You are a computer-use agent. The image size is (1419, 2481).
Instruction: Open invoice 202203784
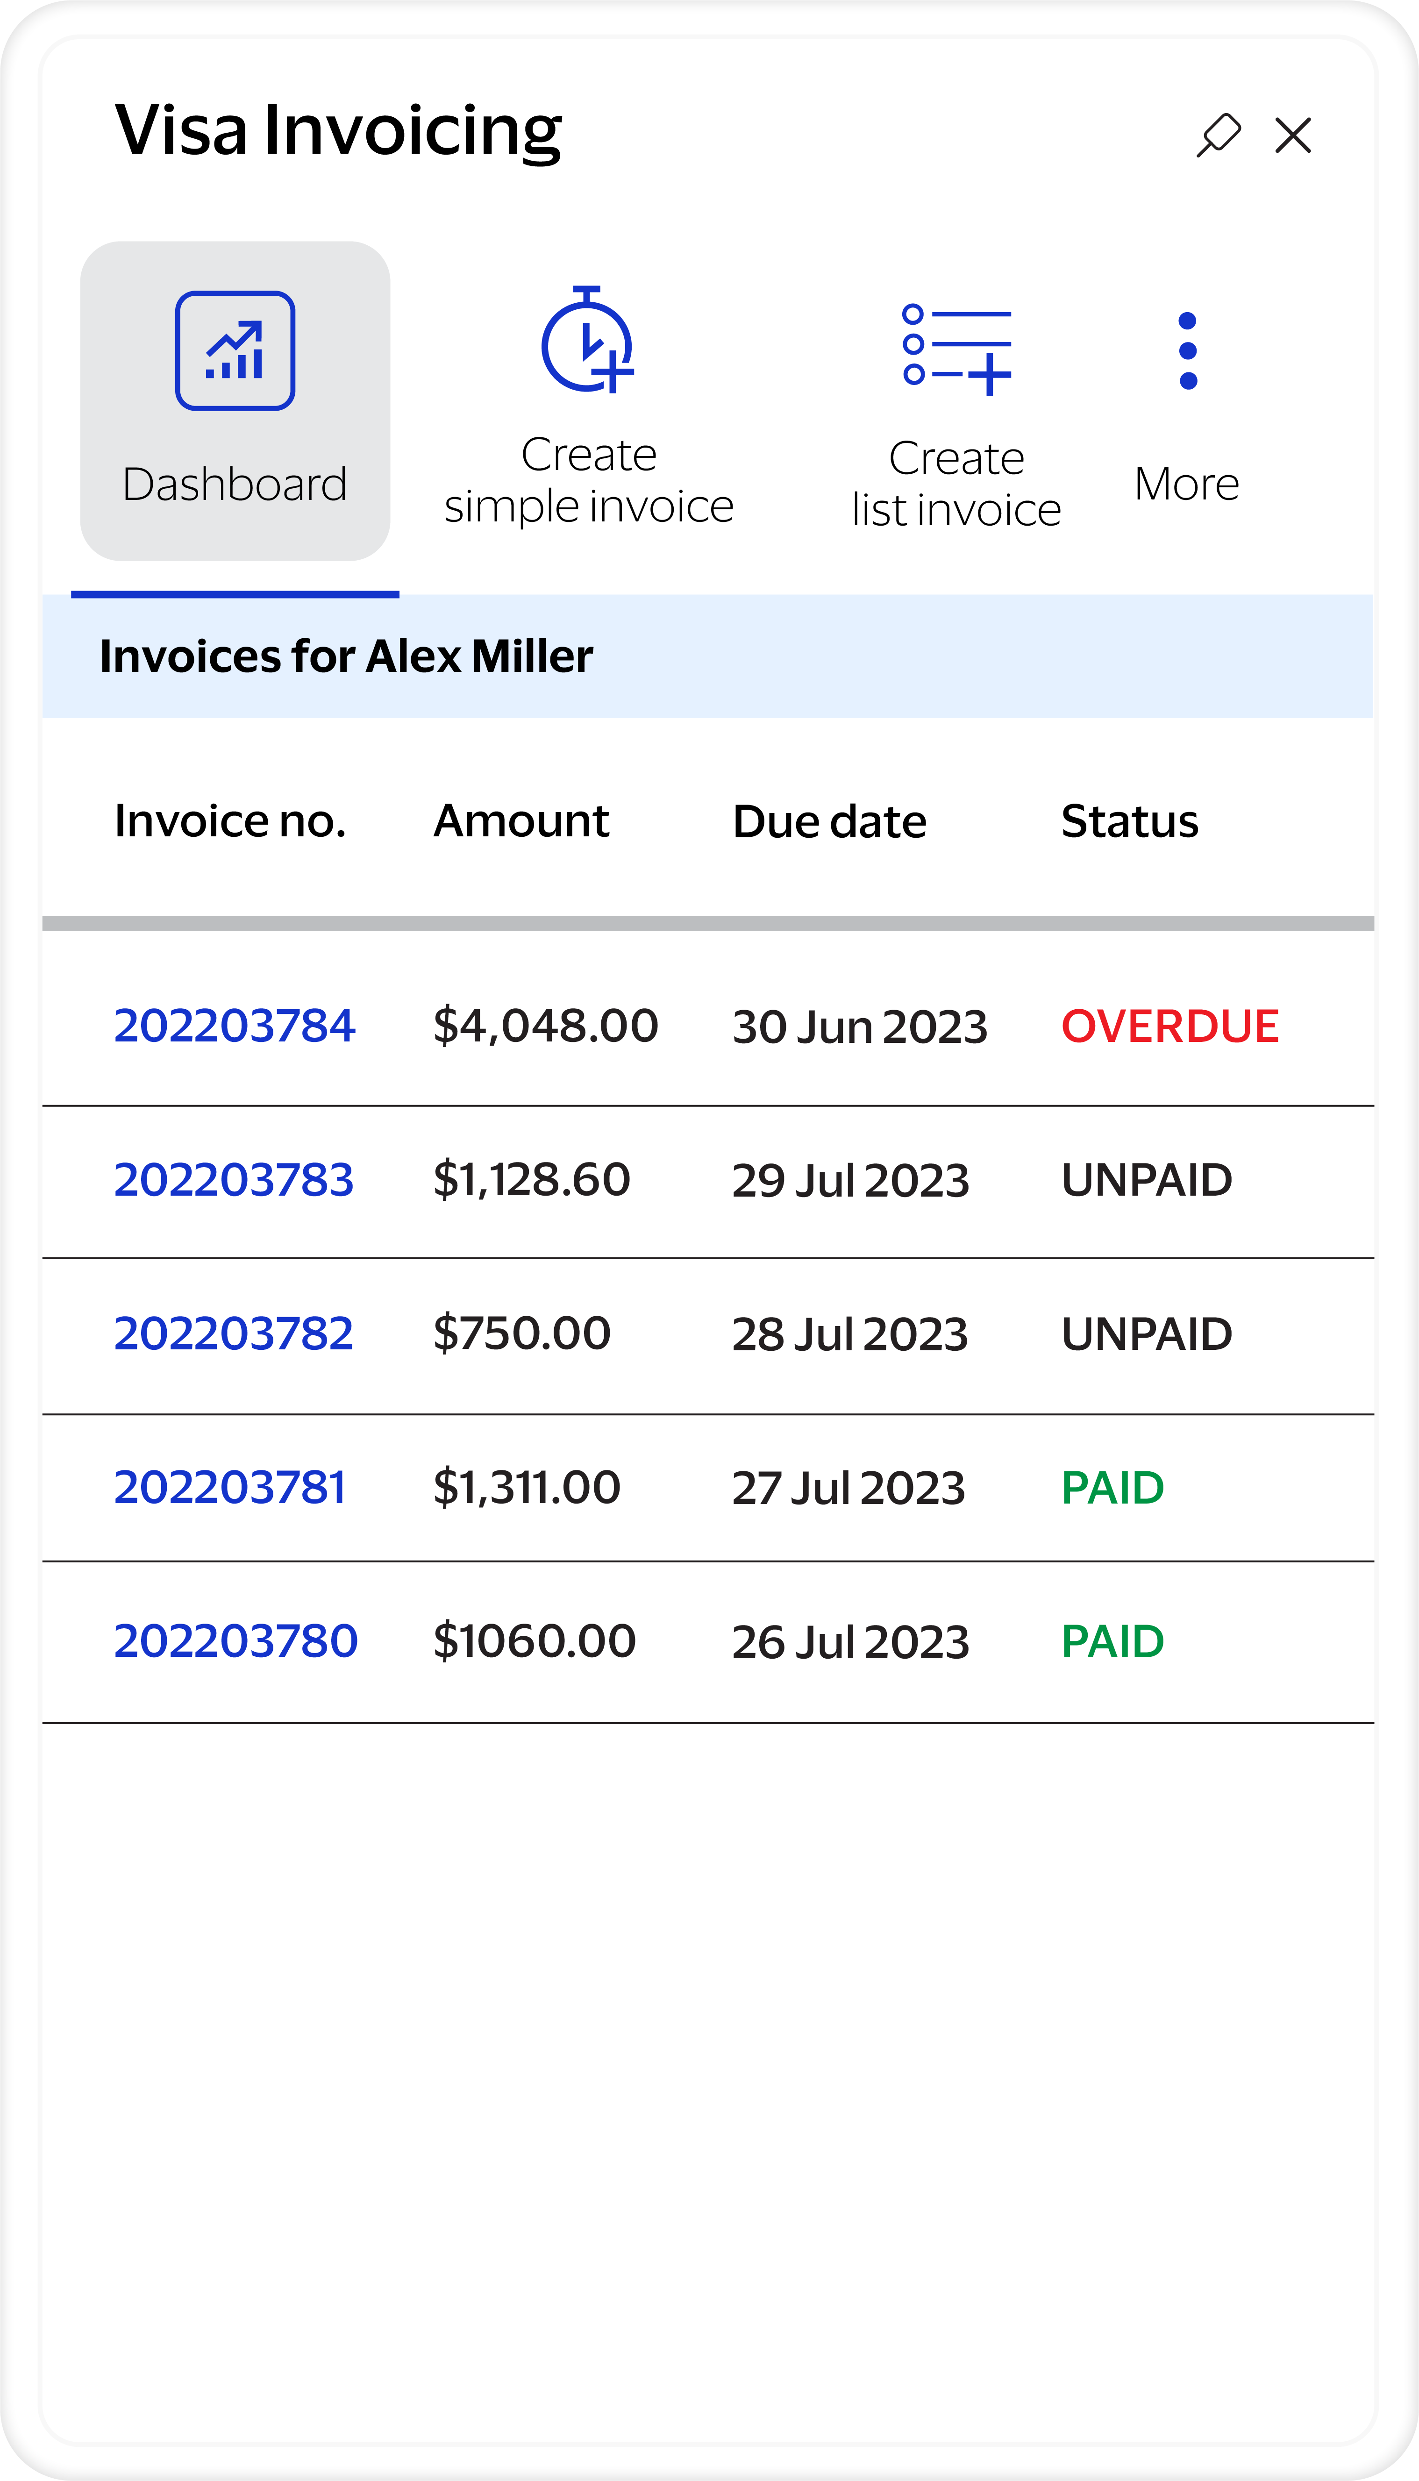[235, 1026]
